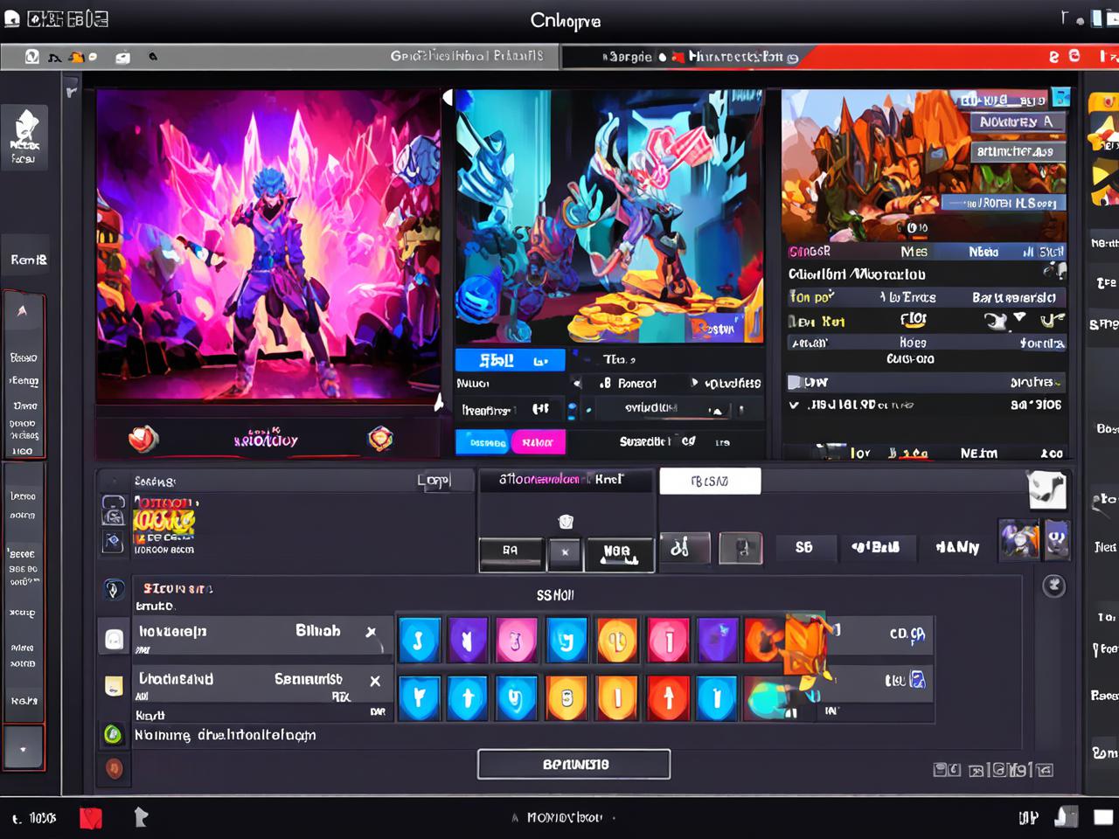
Task: Open the white dropdown field in center panel
Action: coord(710,481)
